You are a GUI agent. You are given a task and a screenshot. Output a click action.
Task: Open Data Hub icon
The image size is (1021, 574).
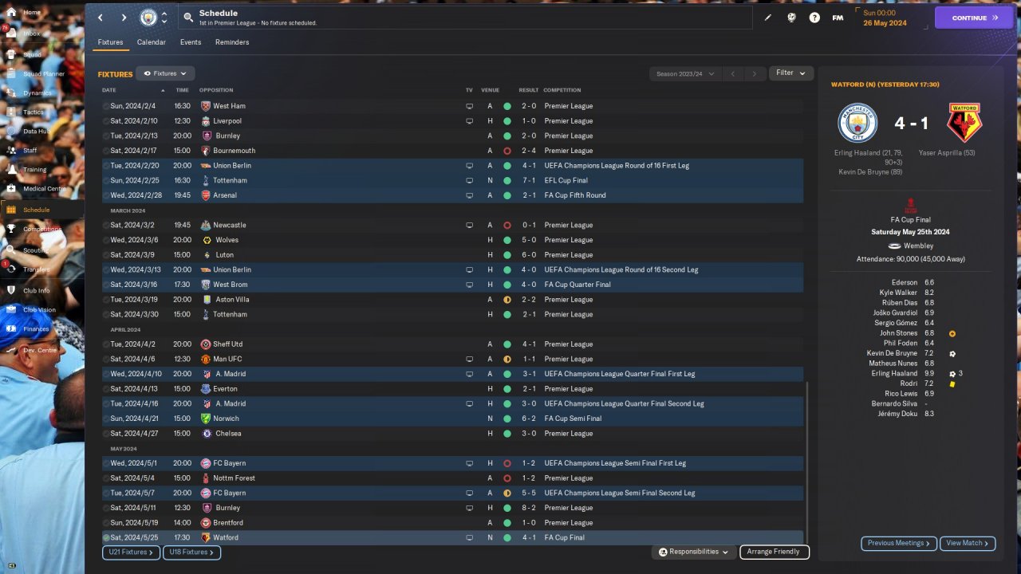click(11, 132)
